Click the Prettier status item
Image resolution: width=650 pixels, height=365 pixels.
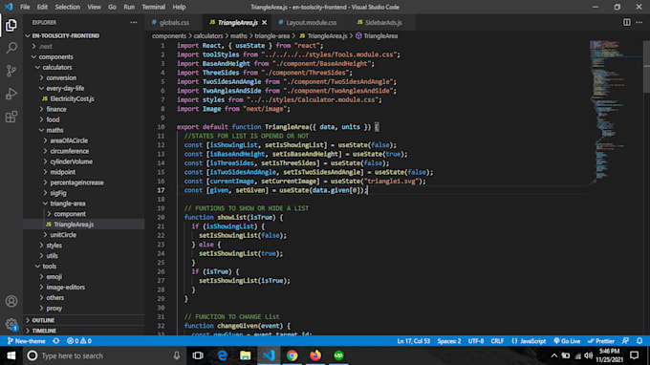(x=601, y=341)
